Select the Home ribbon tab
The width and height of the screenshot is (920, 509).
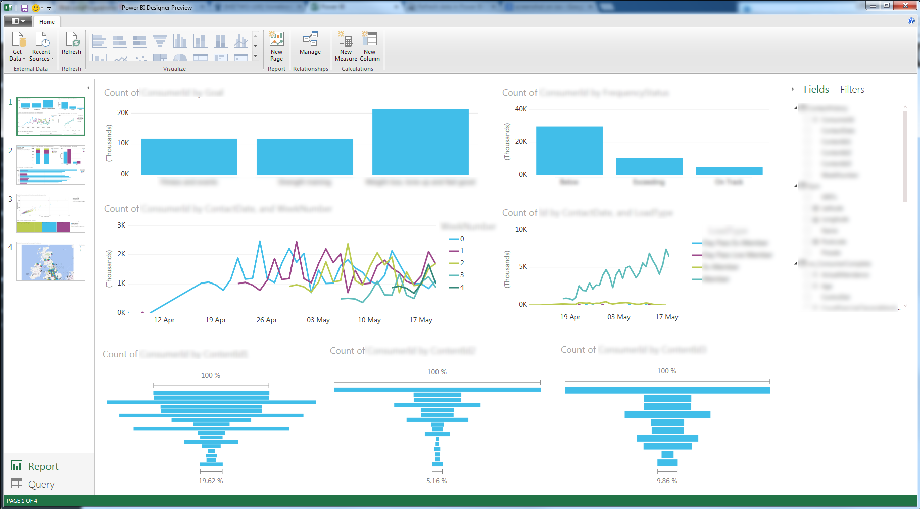pyautogui.click(x=47, y=22)
